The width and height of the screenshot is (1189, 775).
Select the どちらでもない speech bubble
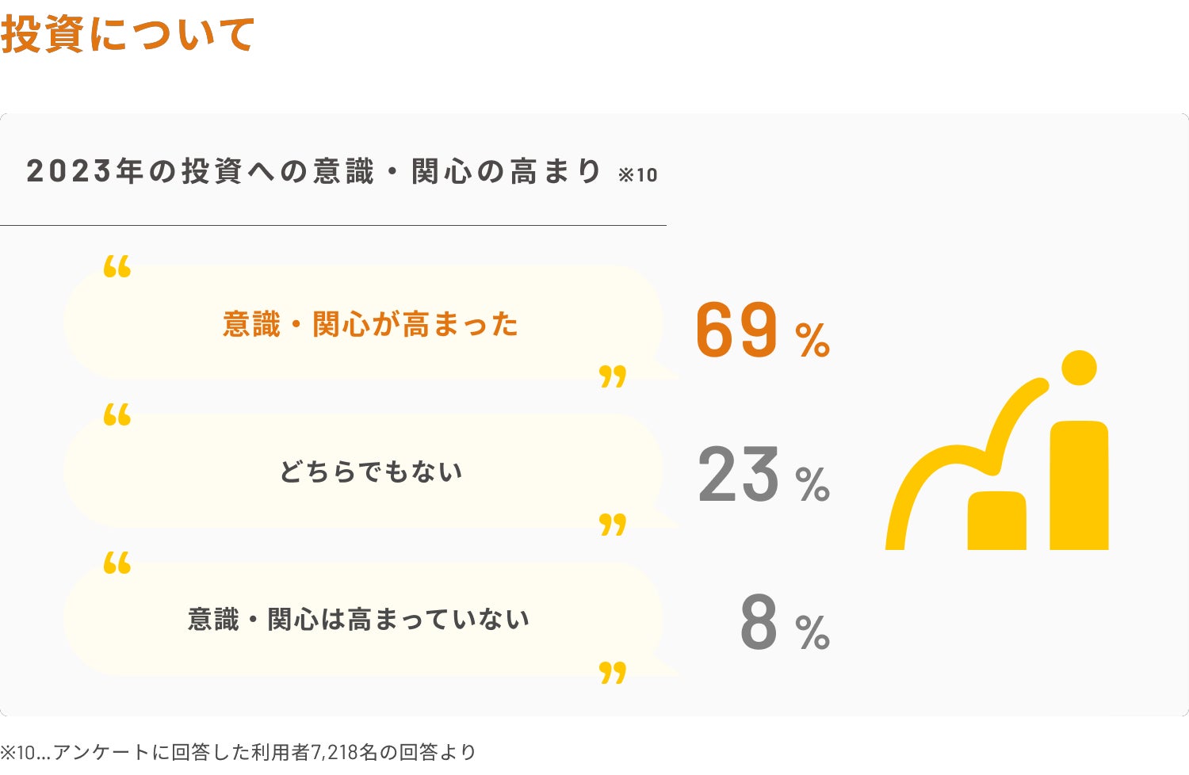click(365, 471)
